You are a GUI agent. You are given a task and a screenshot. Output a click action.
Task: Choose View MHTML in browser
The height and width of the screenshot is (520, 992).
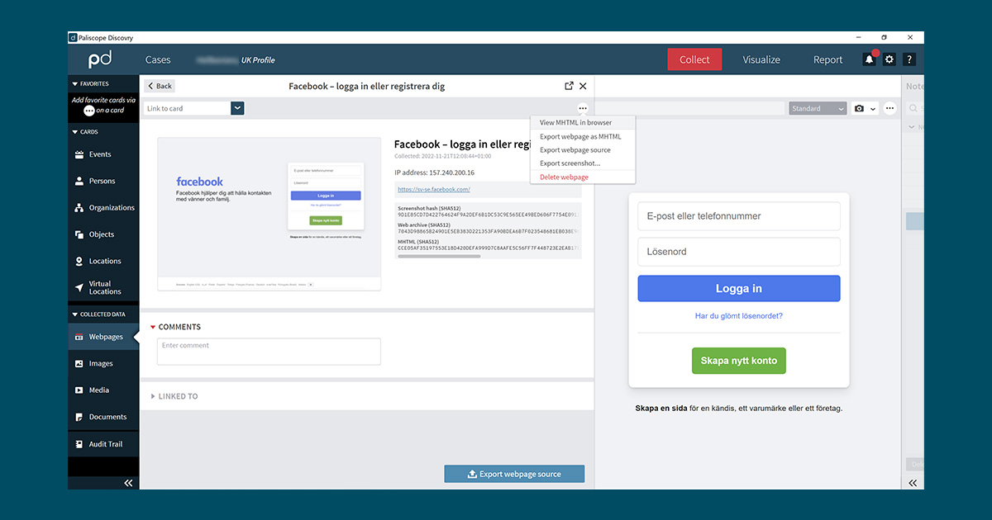[x=575, y=123]
